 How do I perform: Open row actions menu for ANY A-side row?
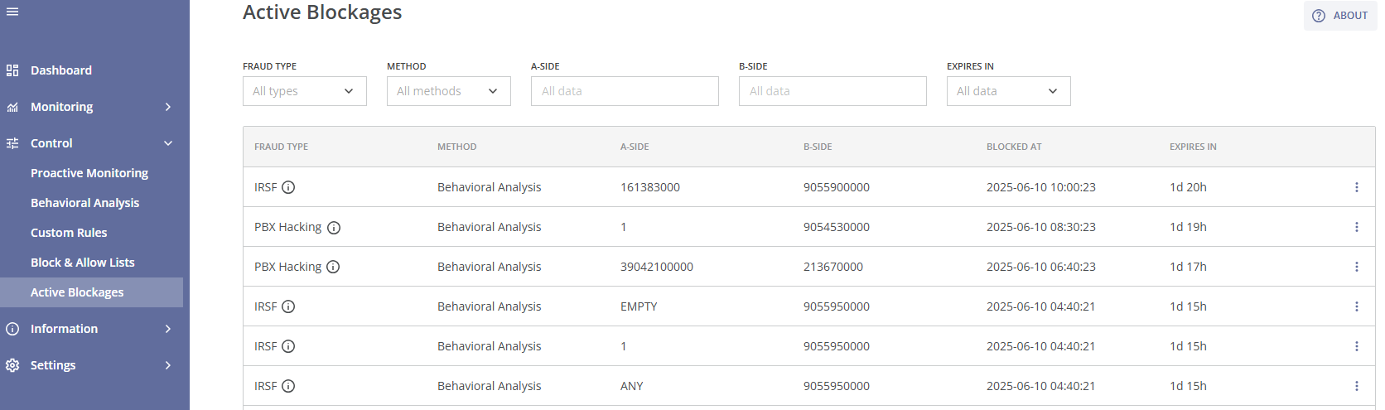pyautogui.click(x=1357, y=386)
